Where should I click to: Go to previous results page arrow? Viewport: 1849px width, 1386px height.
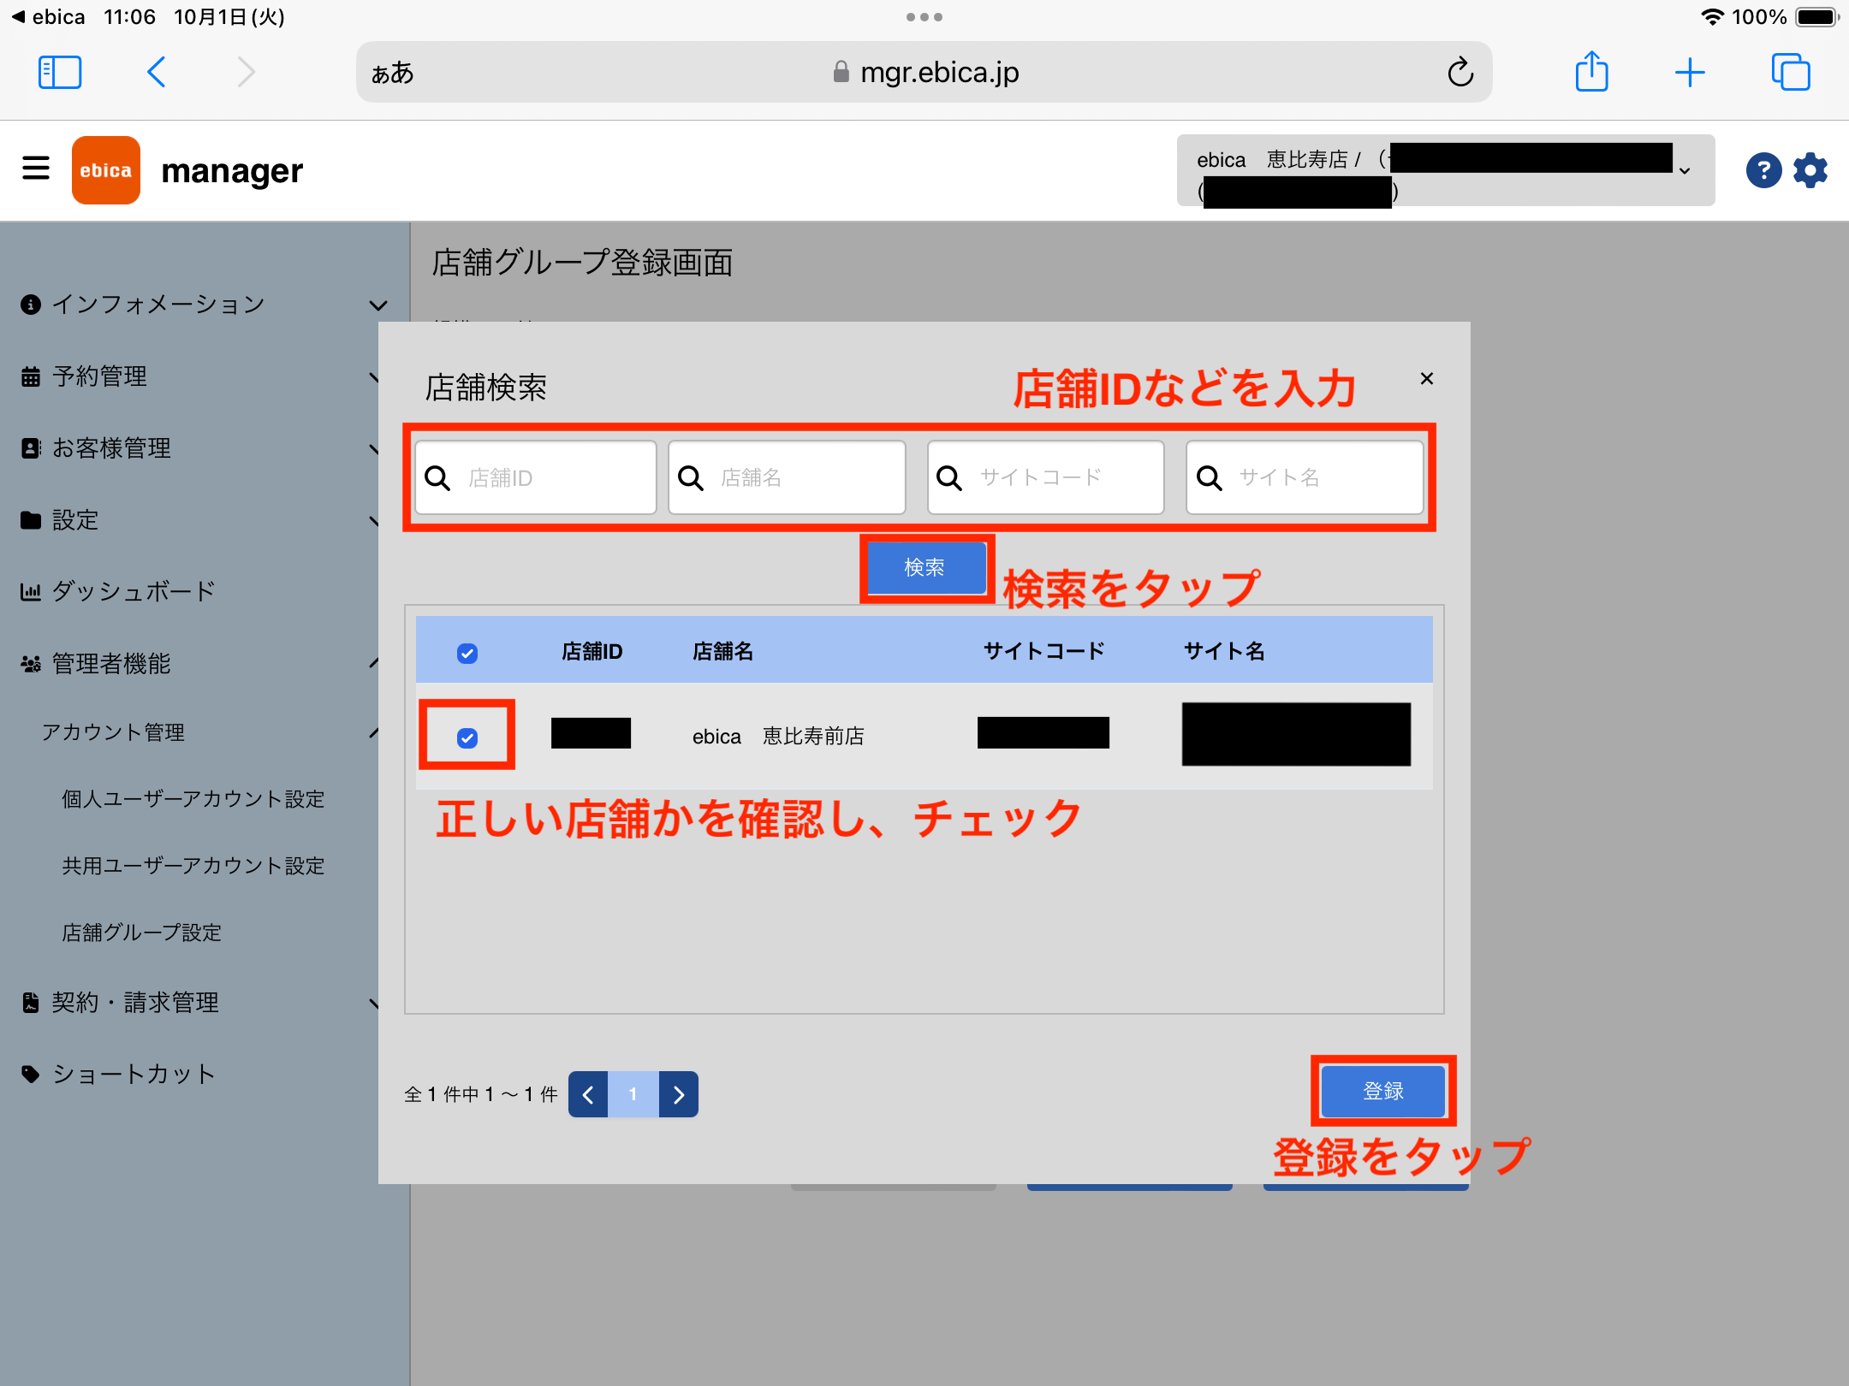tap(588, 1095)
